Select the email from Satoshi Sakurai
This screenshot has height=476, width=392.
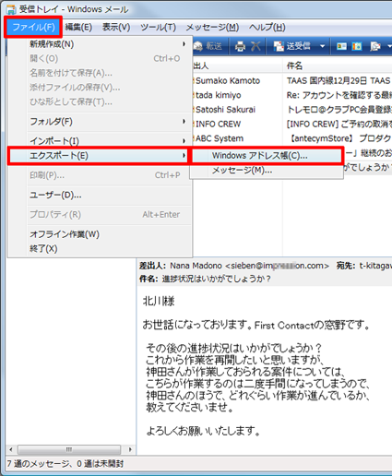tap(225, 110)
